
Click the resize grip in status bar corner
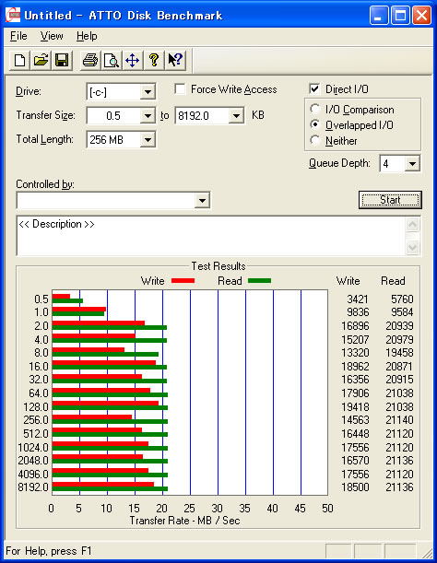(x=427, y=552)
